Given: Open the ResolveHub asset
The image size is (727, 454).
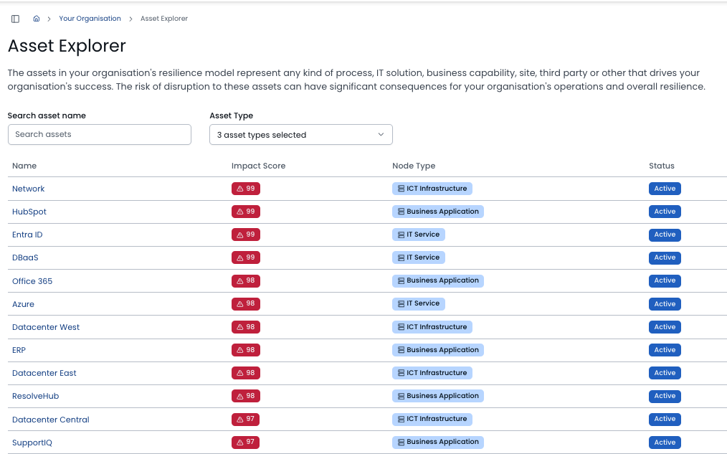Looking at the screenshot, I should (x=36, y=397).
